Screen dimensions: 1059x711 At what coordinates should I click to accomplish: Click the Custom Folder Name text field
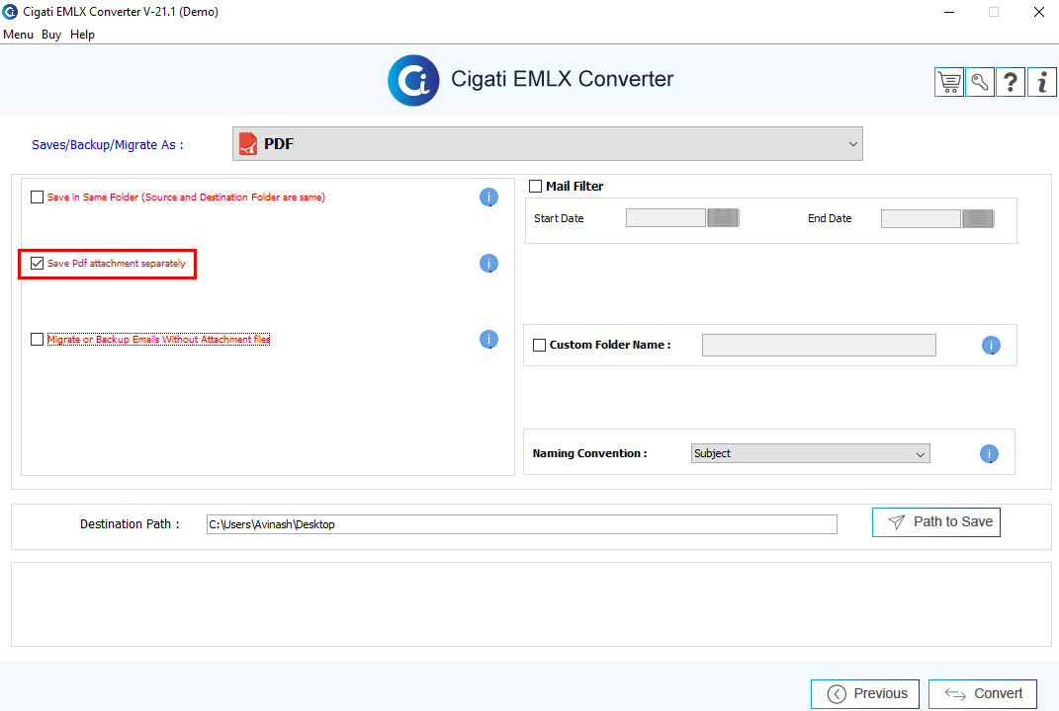820,346
